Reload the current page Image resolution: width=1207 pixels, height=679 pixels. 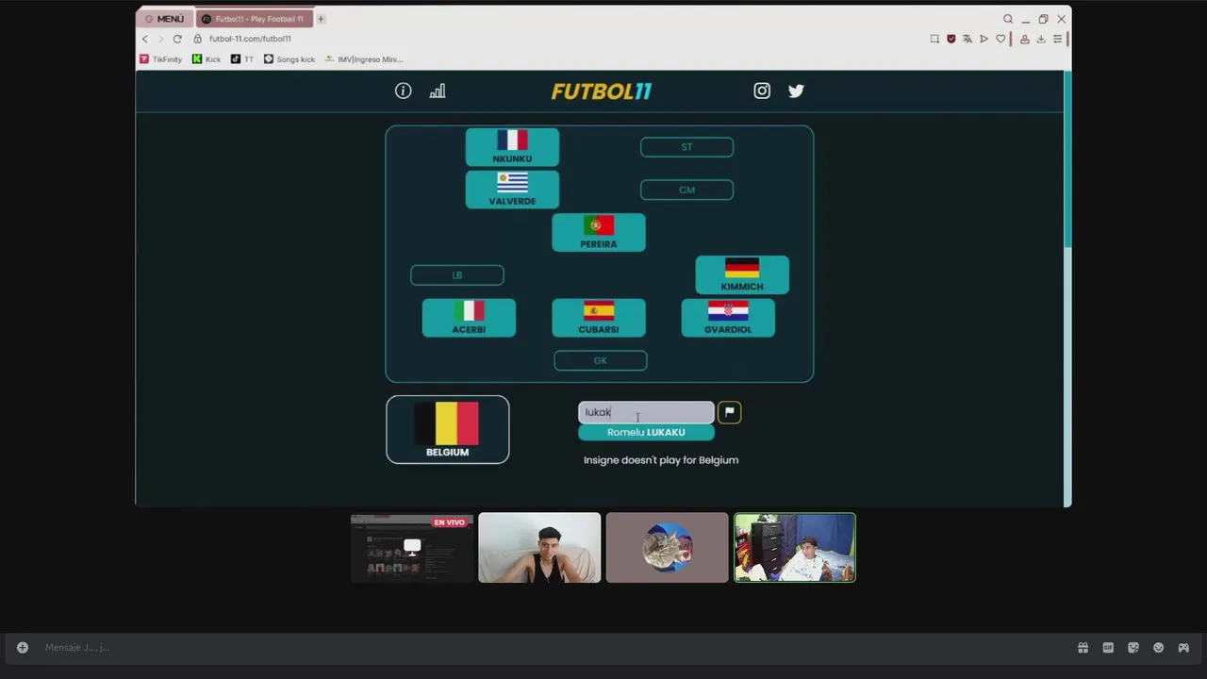[176, 39]
